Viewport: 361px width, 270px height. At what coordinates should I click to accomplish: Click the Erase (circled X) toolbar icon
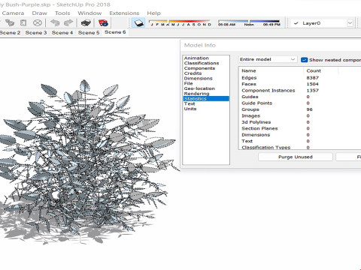click(38, 23)
